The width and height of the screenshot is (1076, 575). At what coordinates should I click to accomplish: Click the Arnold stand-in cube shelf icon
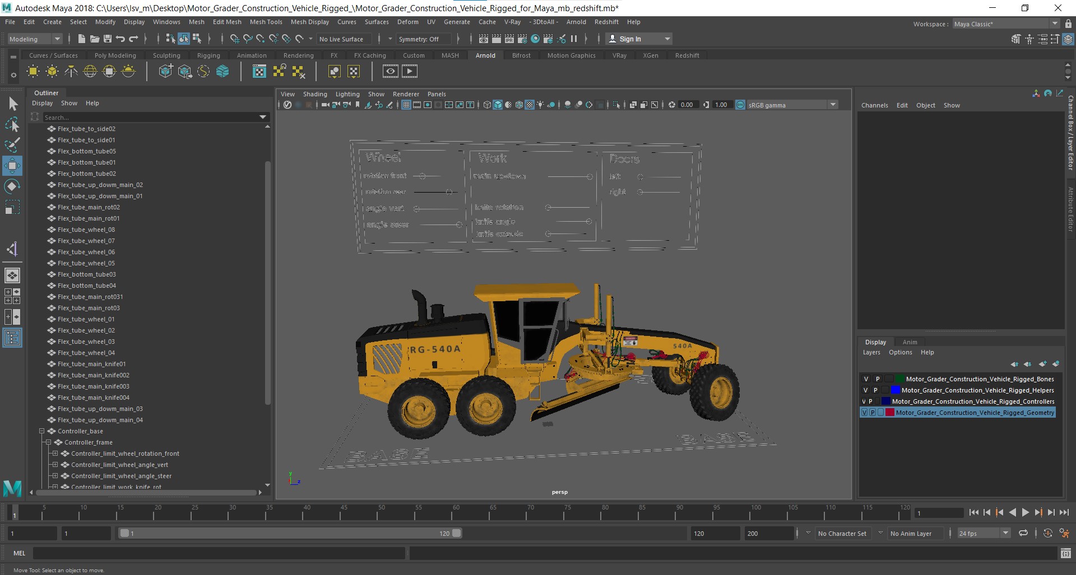pyautogui.click(x=166, y=71)
